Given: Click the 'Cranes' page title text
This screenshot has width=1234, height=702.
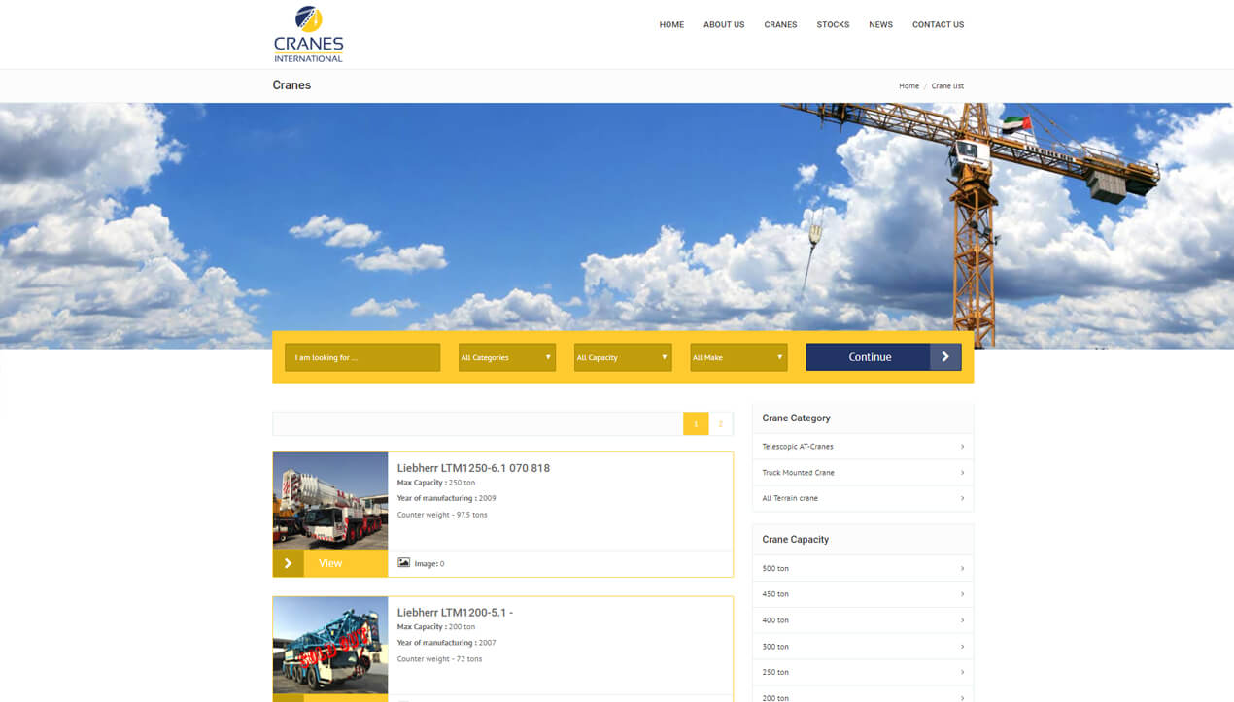Looking at the screenshot, I should click(x=291, y=85).
